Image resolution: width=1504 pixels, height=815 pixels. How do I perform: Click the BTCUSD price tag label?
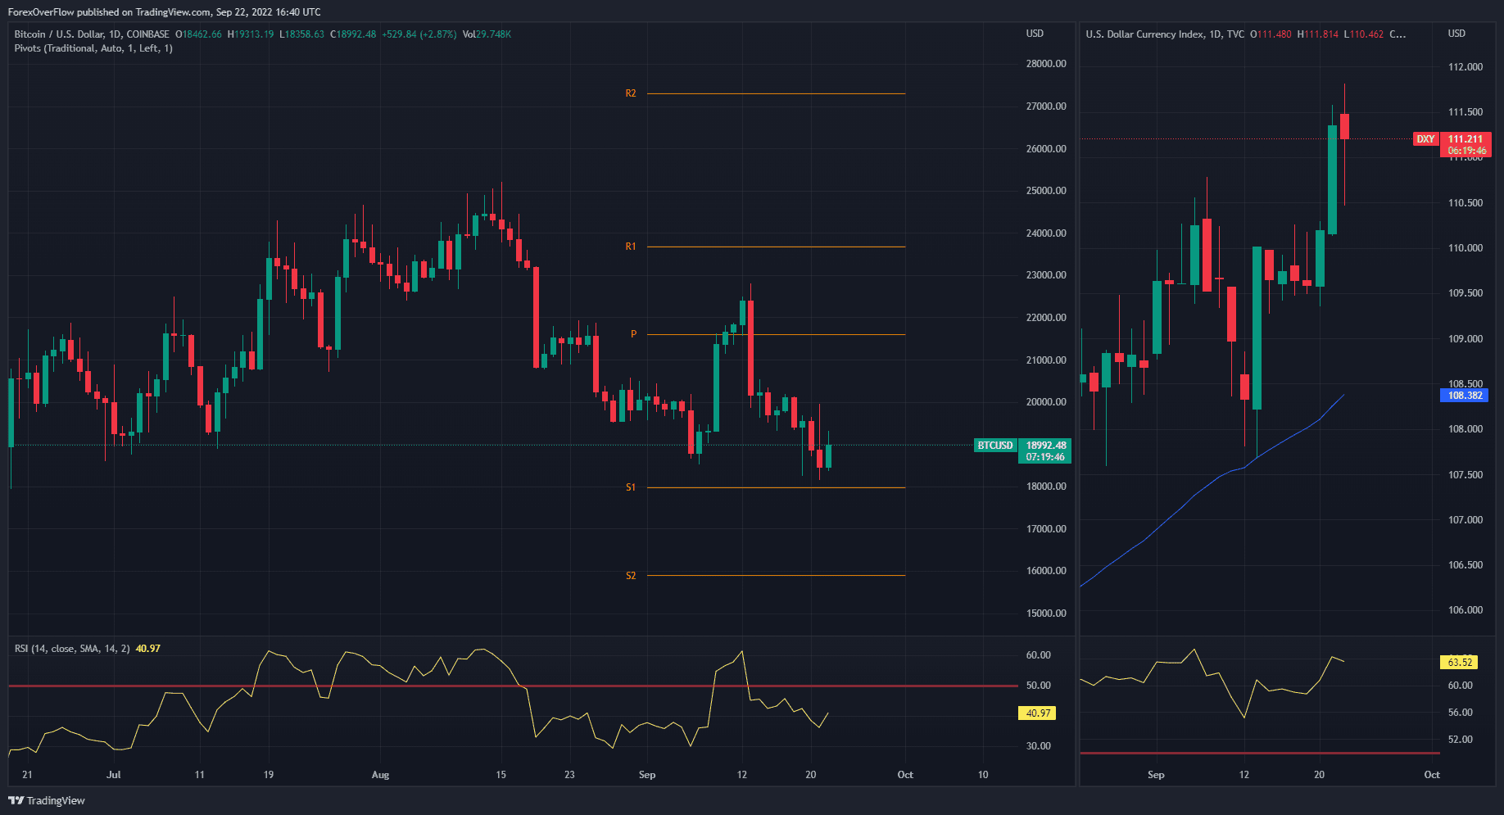995,446
